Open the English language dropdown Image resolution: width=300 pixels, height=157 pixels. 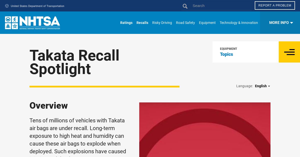pos(262,86)
